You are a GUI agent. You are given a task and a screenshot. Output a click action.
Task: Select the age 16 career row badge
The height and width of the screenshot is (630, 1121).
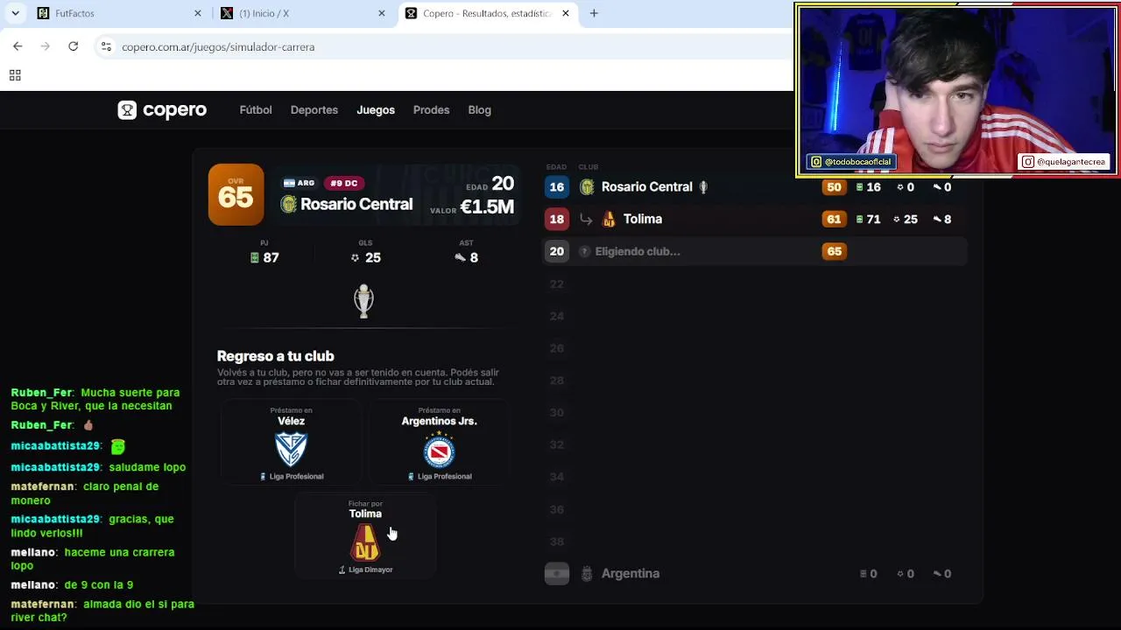556,187
